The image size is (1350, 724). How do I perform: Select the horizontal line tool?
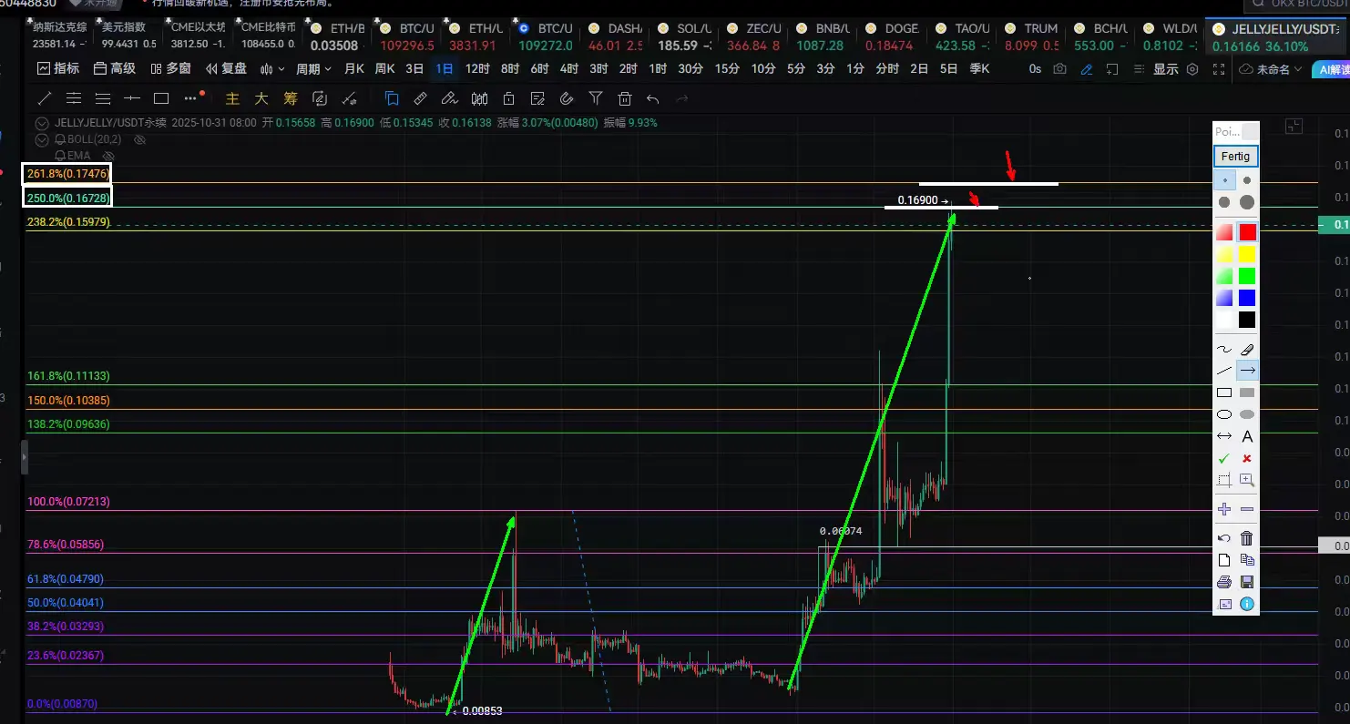[x=132, y=98]
